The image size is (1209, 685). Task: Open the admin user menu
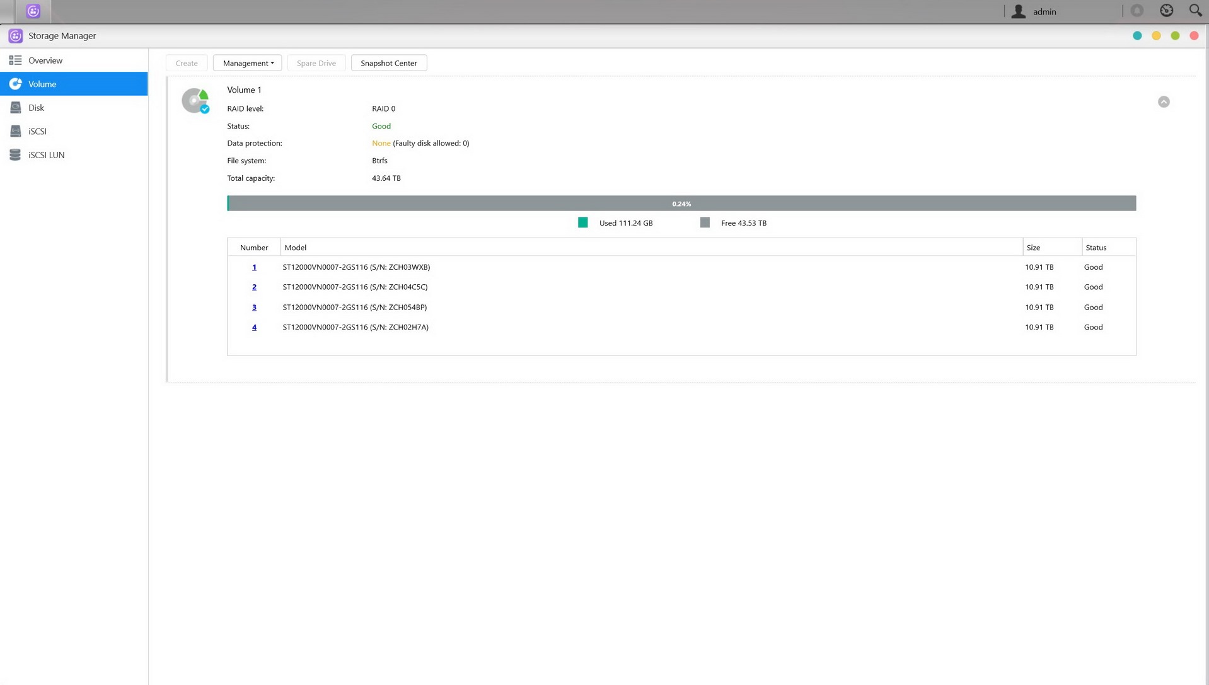[x=1044, y=12]
